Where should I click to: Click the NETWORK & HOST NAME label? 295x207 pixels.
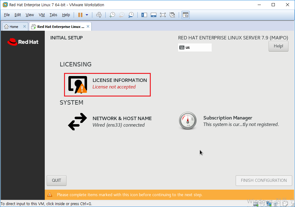point(122,118)
